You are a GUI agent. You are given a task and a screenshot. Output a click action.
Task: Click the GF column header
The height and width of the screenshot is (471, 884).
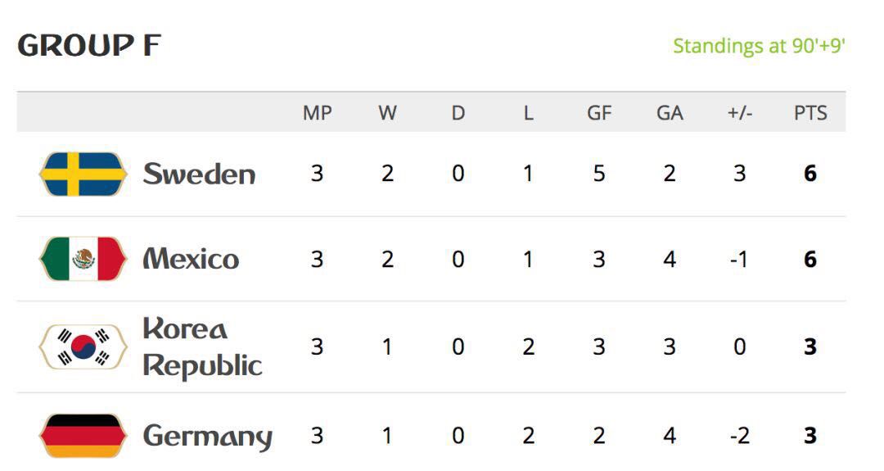[598, 113]
